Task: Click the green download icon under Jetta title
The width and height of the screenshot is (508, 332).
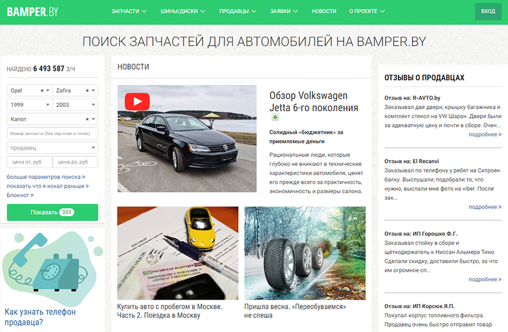Action: click(275, 117)
